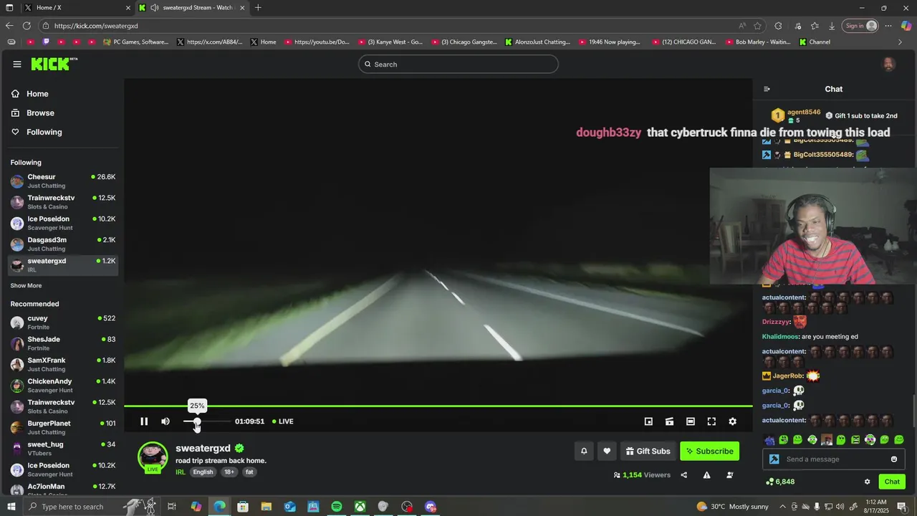Favorite this page with star icon
This screenshot has width=917, height=516.
pos(758,26)
